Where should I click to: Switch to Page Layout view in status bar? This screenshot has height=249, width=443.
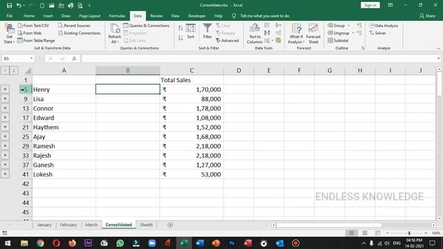pyautogui.click(x=365, y=233)
